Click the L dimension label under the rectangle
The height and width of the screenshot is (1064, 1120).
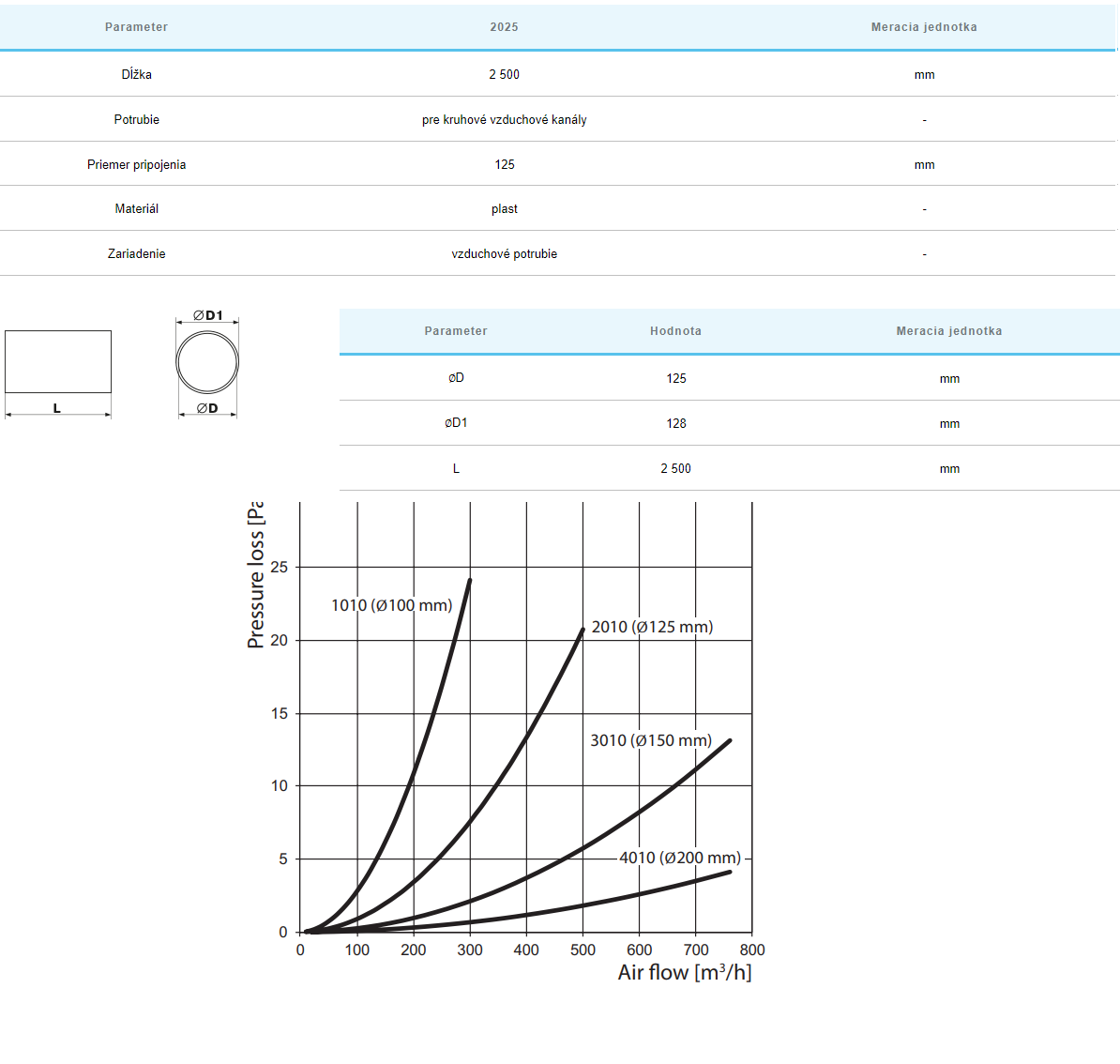tap(57, 408)
